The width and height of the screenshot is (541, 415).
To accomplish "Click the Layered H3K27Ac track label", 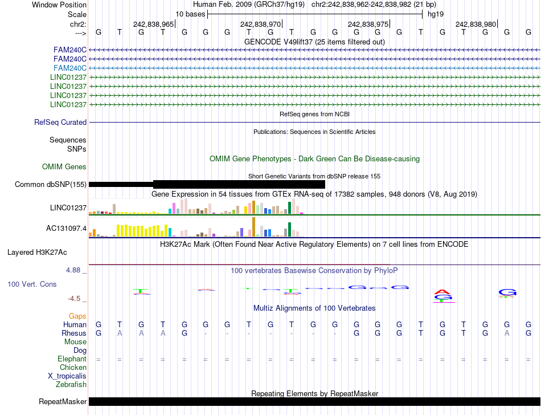I will [37, 253].
